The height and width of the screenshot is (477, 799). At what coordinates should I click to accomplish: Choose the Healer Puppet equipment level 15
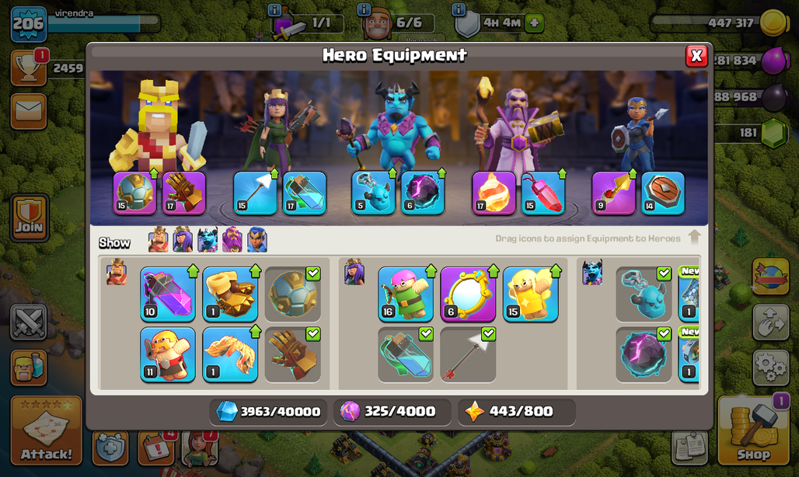pos(530,294)
